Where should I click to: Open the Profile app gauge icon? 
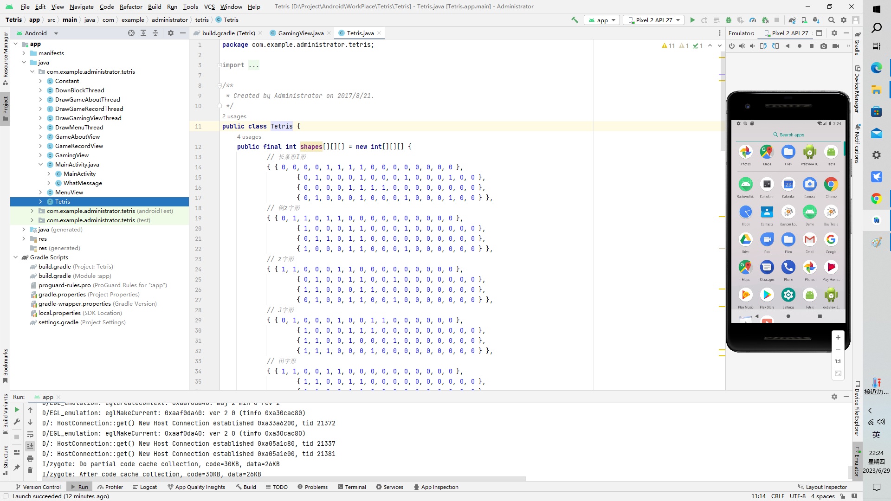coord(753,20)
